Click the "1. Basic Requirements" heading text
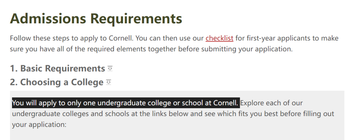This screenshot has width=352, height=140. click(57, 68)
